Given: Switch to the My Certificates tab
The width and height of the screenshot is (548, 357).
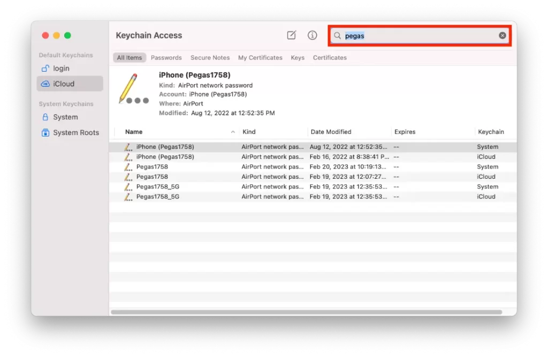Looking at the screenshot, I should coord(260,58).
